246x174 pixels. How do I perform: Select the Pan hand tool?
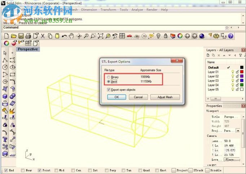tap(71, 36)
